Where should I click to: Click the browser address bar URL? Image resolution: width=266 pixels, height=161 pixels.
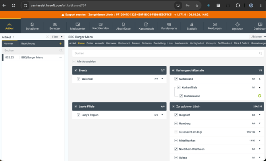[58, 6]
